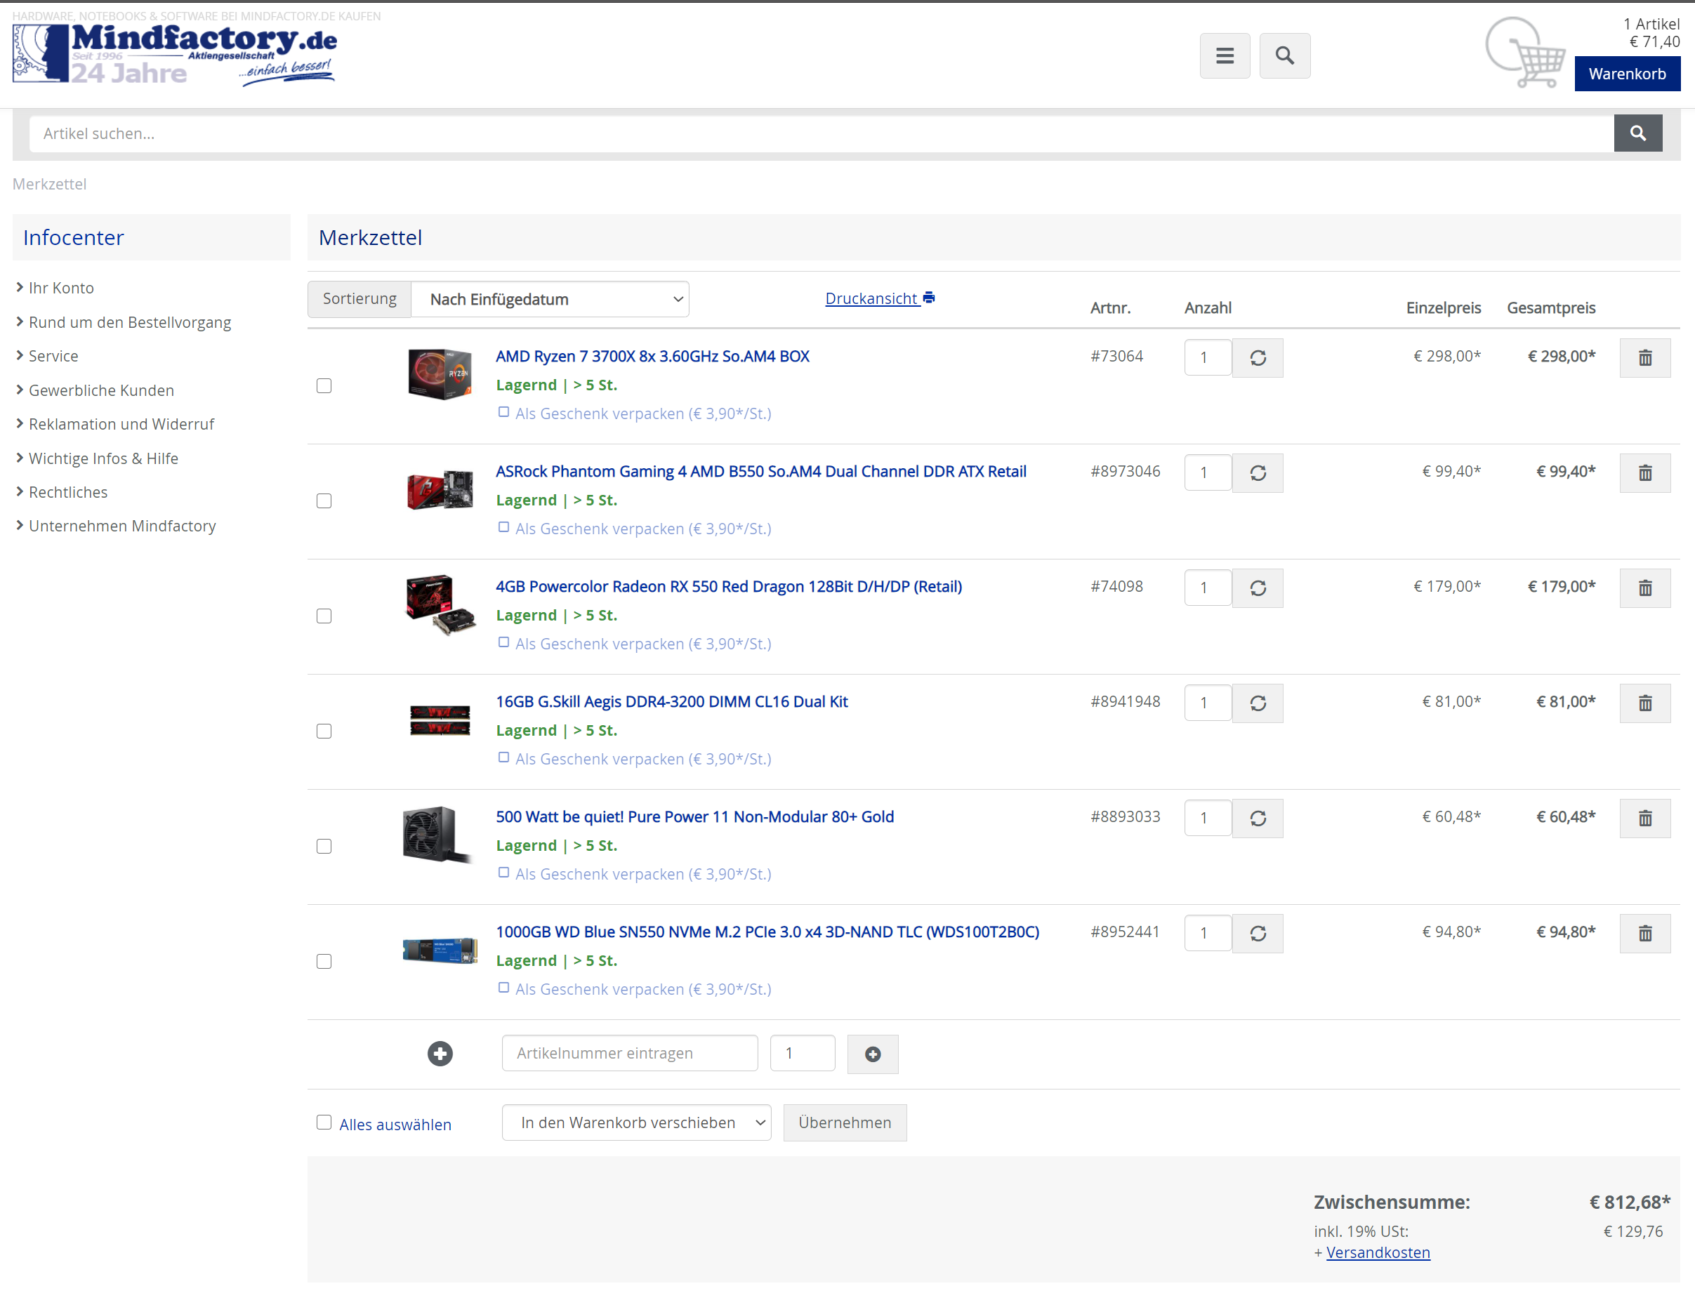Remove the G.Skill Aegis RAM with trash icon

coord(1644,703)
